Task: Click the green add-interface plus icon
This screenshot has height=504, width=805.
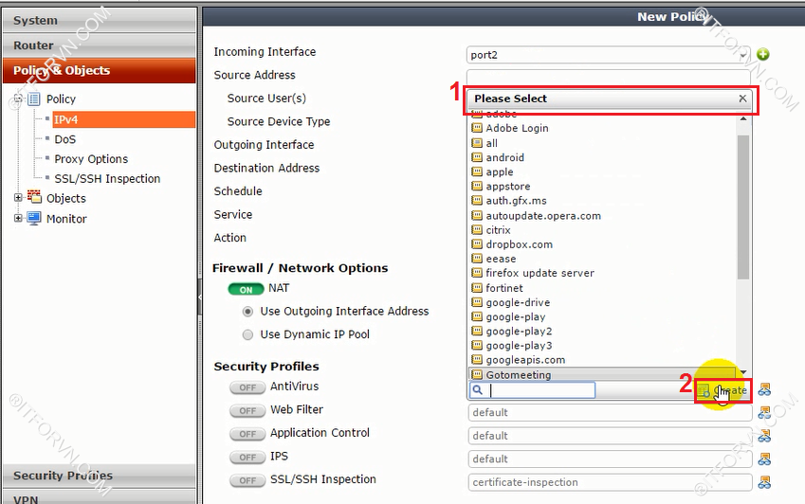Action: [763, 54]
